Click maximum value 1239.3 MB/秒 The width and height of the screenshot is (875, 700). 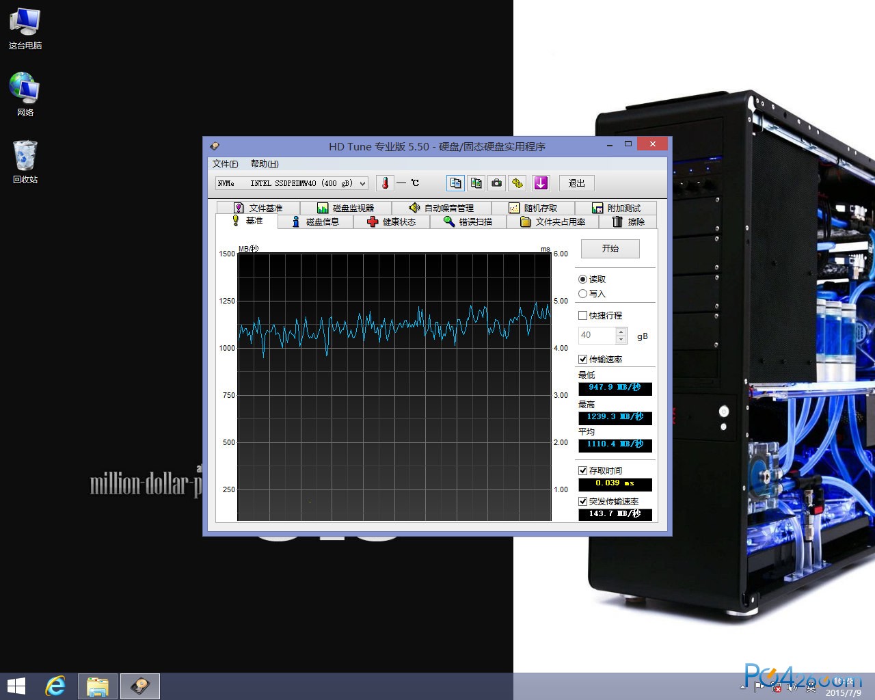pos(615,418)
